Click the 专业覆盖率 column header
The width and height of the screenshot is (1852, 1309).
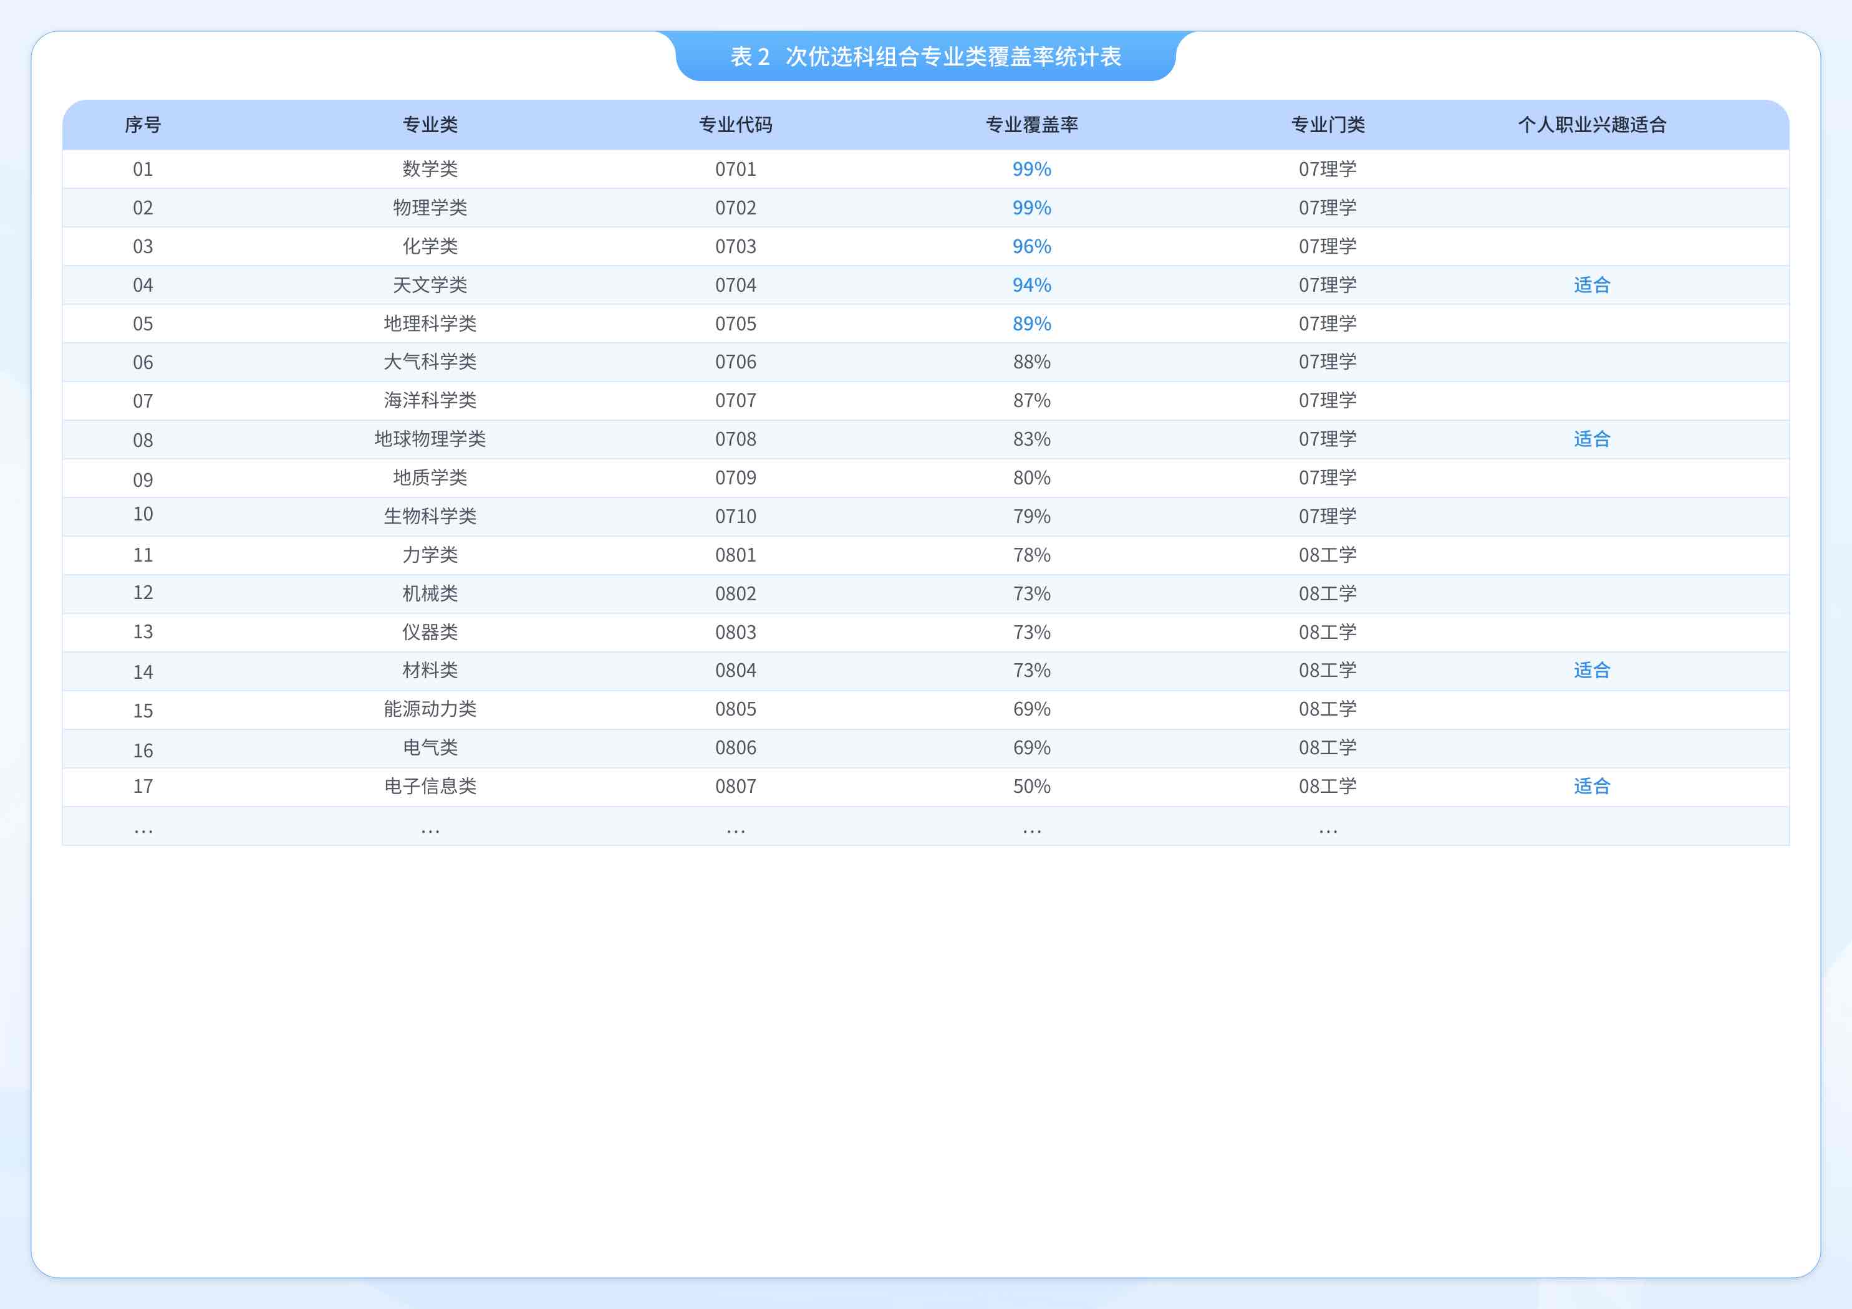click(1031, 125)
